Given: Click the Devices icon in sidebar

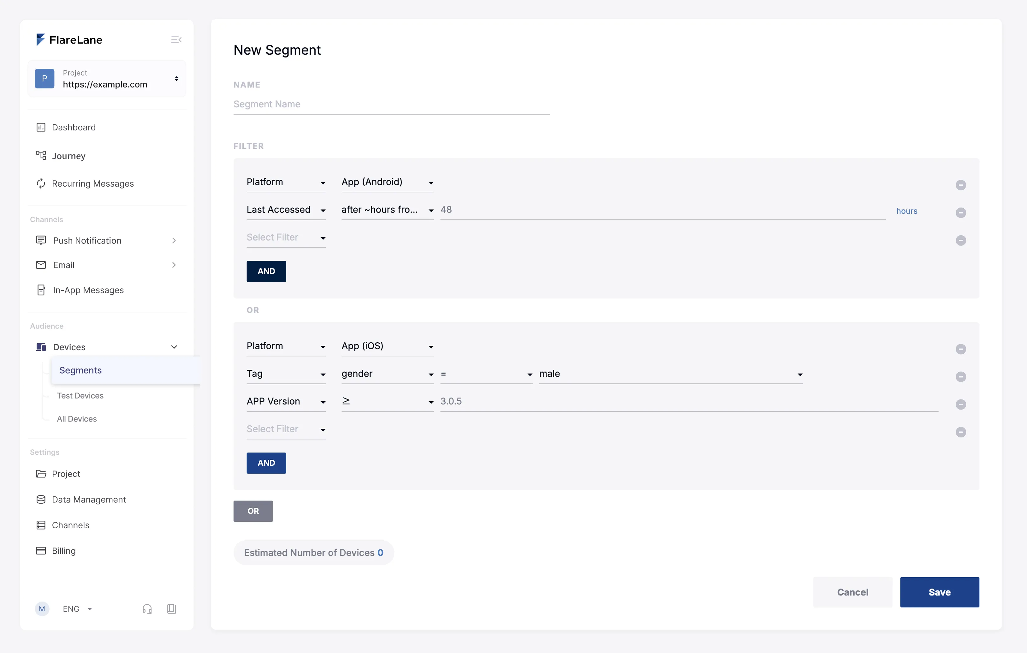Looking at the screenshot, I should click(x=41, y=347).
